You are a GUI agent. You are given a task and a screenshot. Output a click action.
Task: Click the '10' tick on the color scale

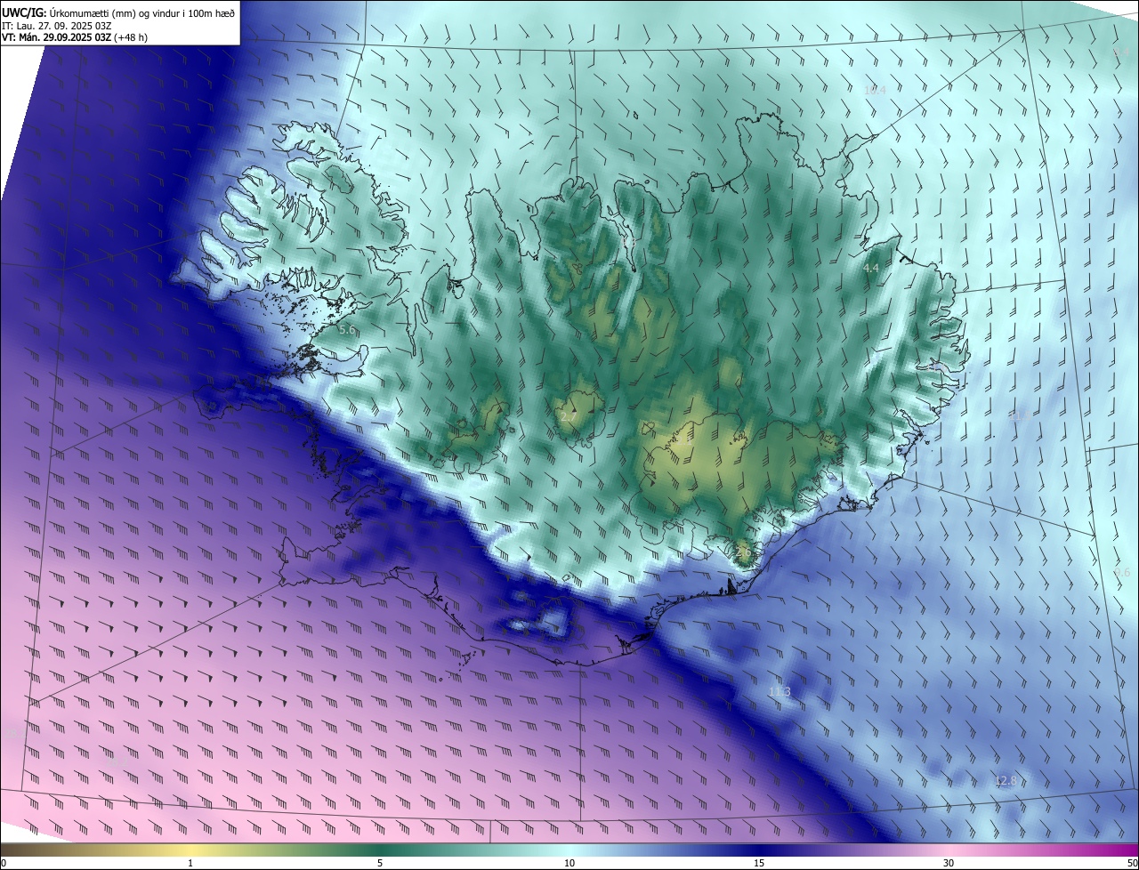tap(569, 863)
